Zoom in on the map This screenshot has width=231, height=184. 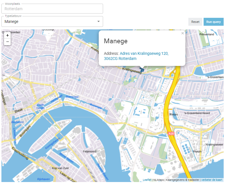click(7, 35)
